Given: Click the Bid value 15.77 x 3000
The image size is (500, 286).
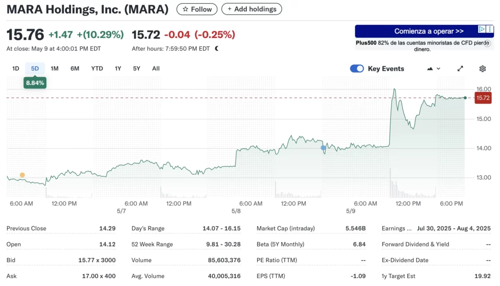Looking at the screenshot, I should (97, 260).
